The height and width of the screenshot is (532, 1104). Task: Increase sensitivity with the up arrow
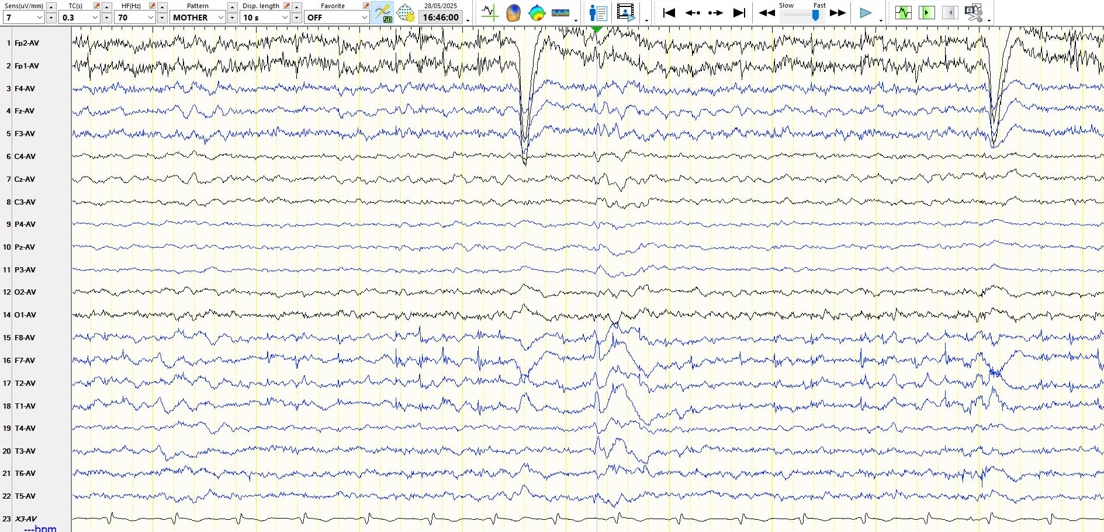(x=51, y=7)
